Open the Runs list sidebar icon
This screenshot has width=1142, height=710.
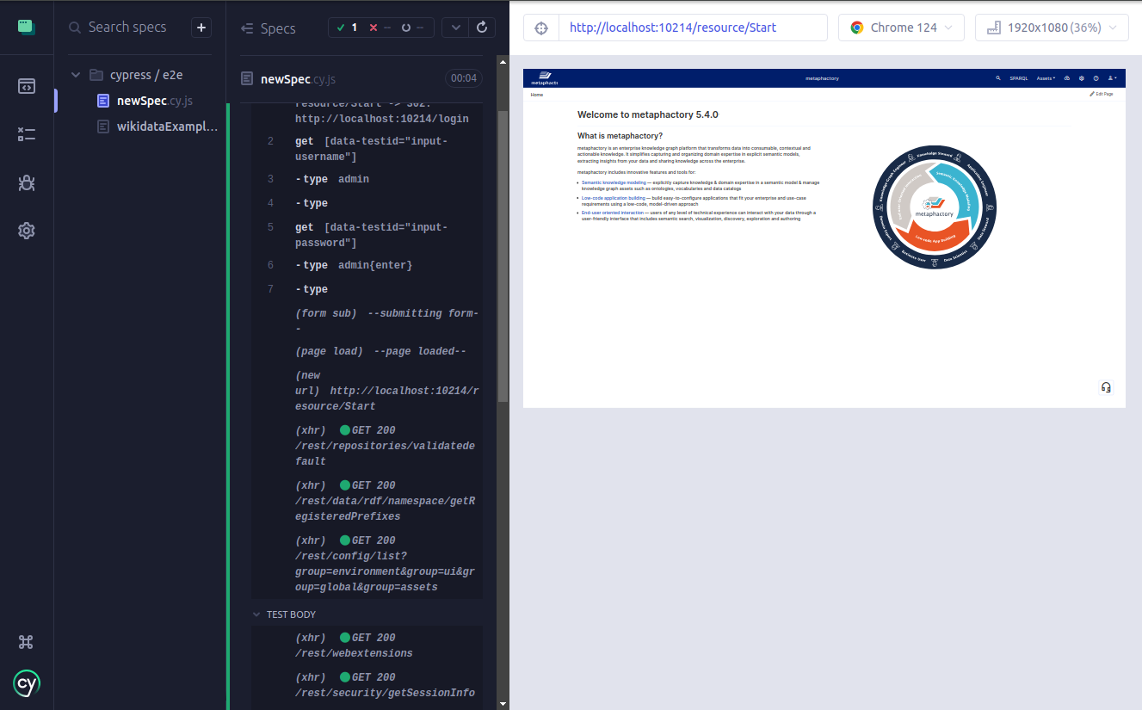27,134
